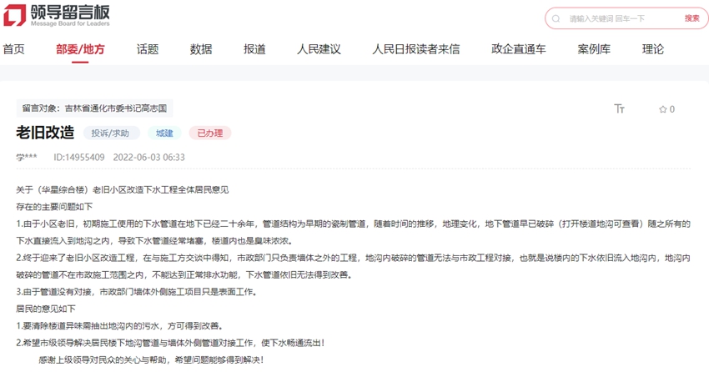Select the 部委/地方 tab
Image resolution: width=709 pixels, height=372 pixels.
(x=80, y=49)
